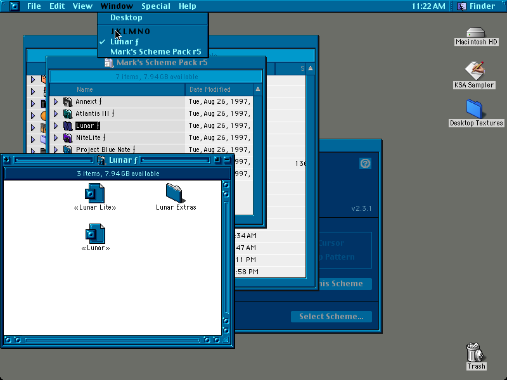The image size is (507, 380).
Task: Click the Lunar ƒ folder icon in list
Action: coord(68,125)
